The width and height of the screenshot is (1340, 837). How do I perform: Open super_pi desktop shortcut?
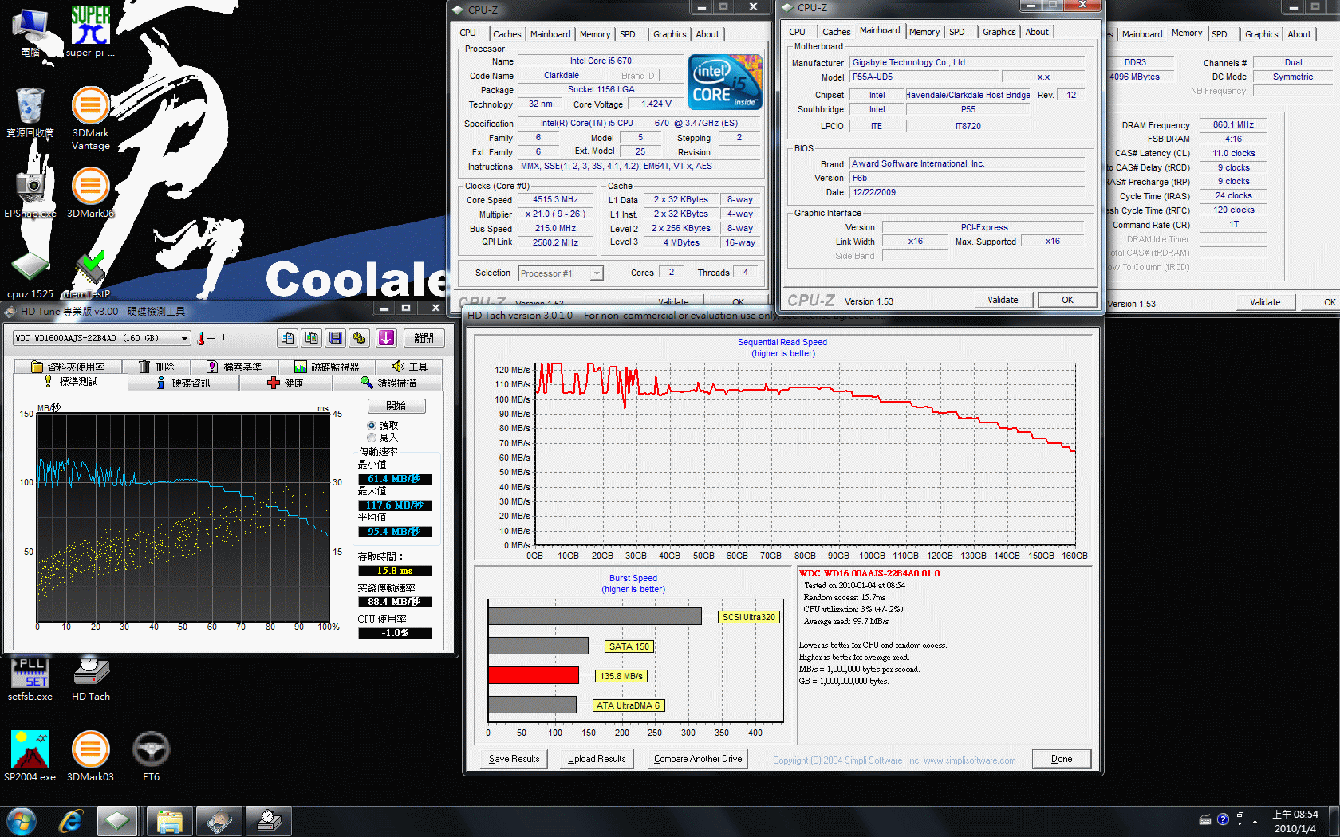click(x=90, y=32)
